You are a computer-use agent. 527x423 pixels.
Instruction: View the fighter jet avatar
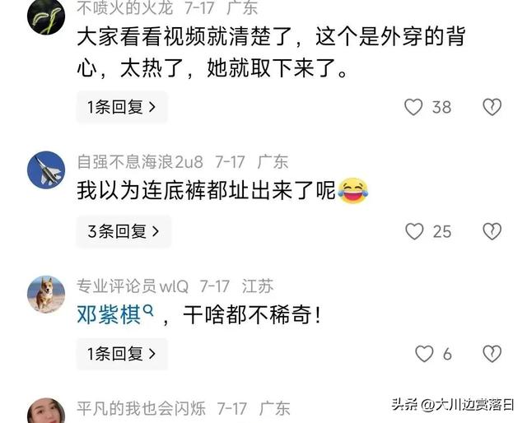point(46,170)
